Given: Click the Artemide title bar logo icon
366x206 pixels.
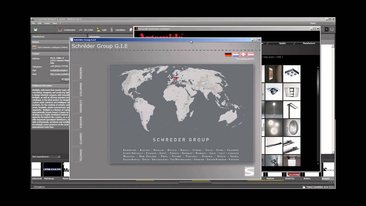Looking at the screenshot, I should (136, 29).
